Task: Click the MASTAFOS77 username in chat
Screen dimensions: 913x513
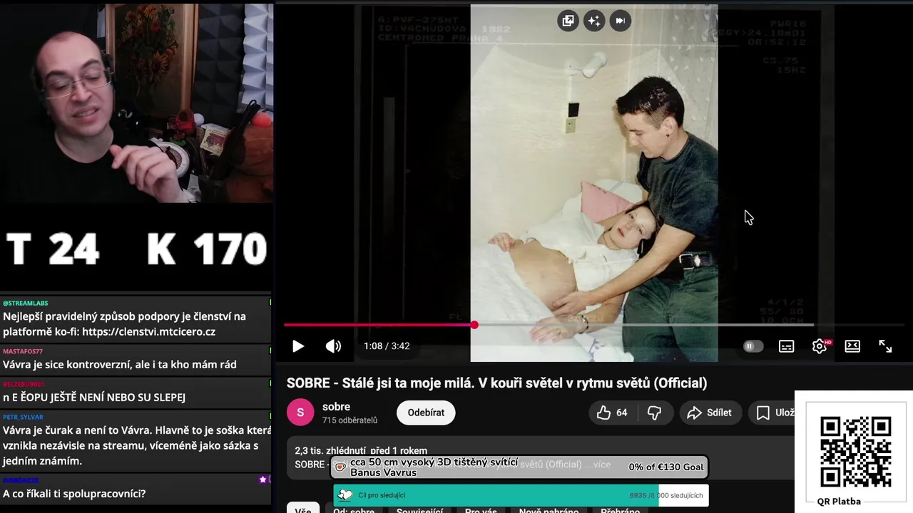Action: coord(23,351)
